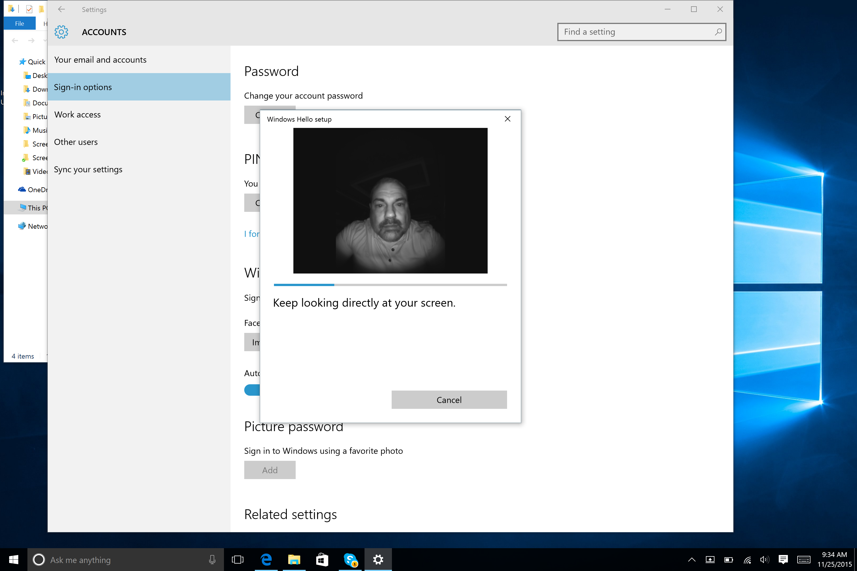Open the File menu in File Explorer
Viewport: 857px width, 571px height.
[x=19, y=23]
